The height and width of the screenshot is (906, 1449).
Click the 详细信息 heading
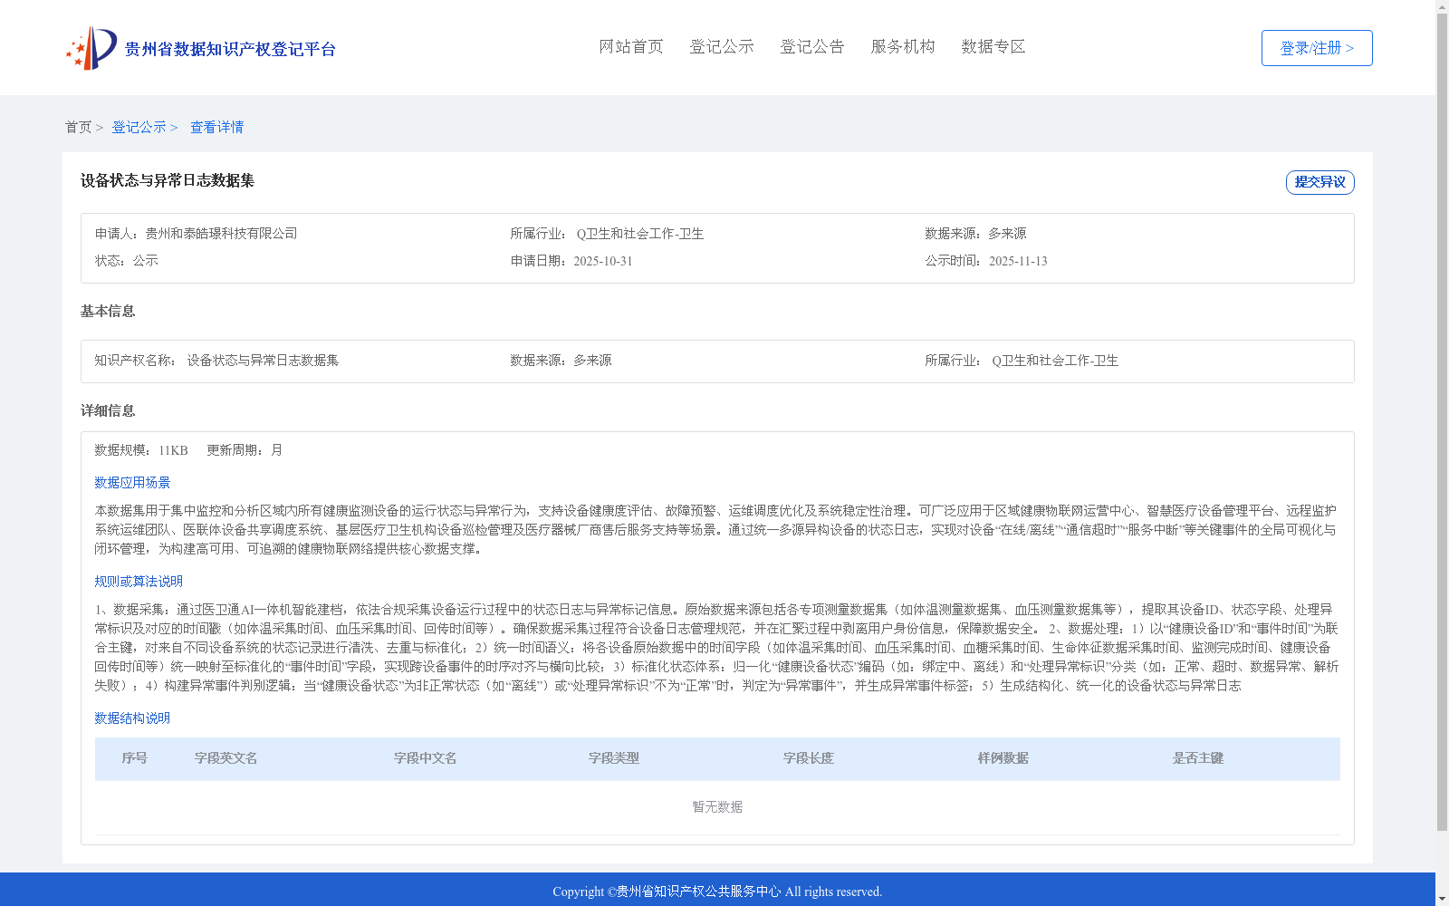click(x=108, y=411)
